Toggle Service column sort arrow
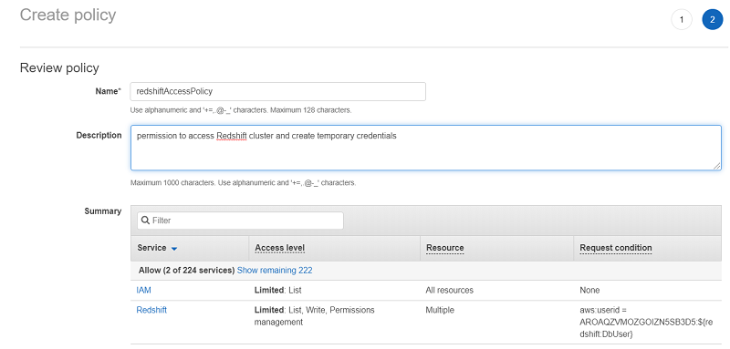 pyautogui.click(x=174, y=249)
